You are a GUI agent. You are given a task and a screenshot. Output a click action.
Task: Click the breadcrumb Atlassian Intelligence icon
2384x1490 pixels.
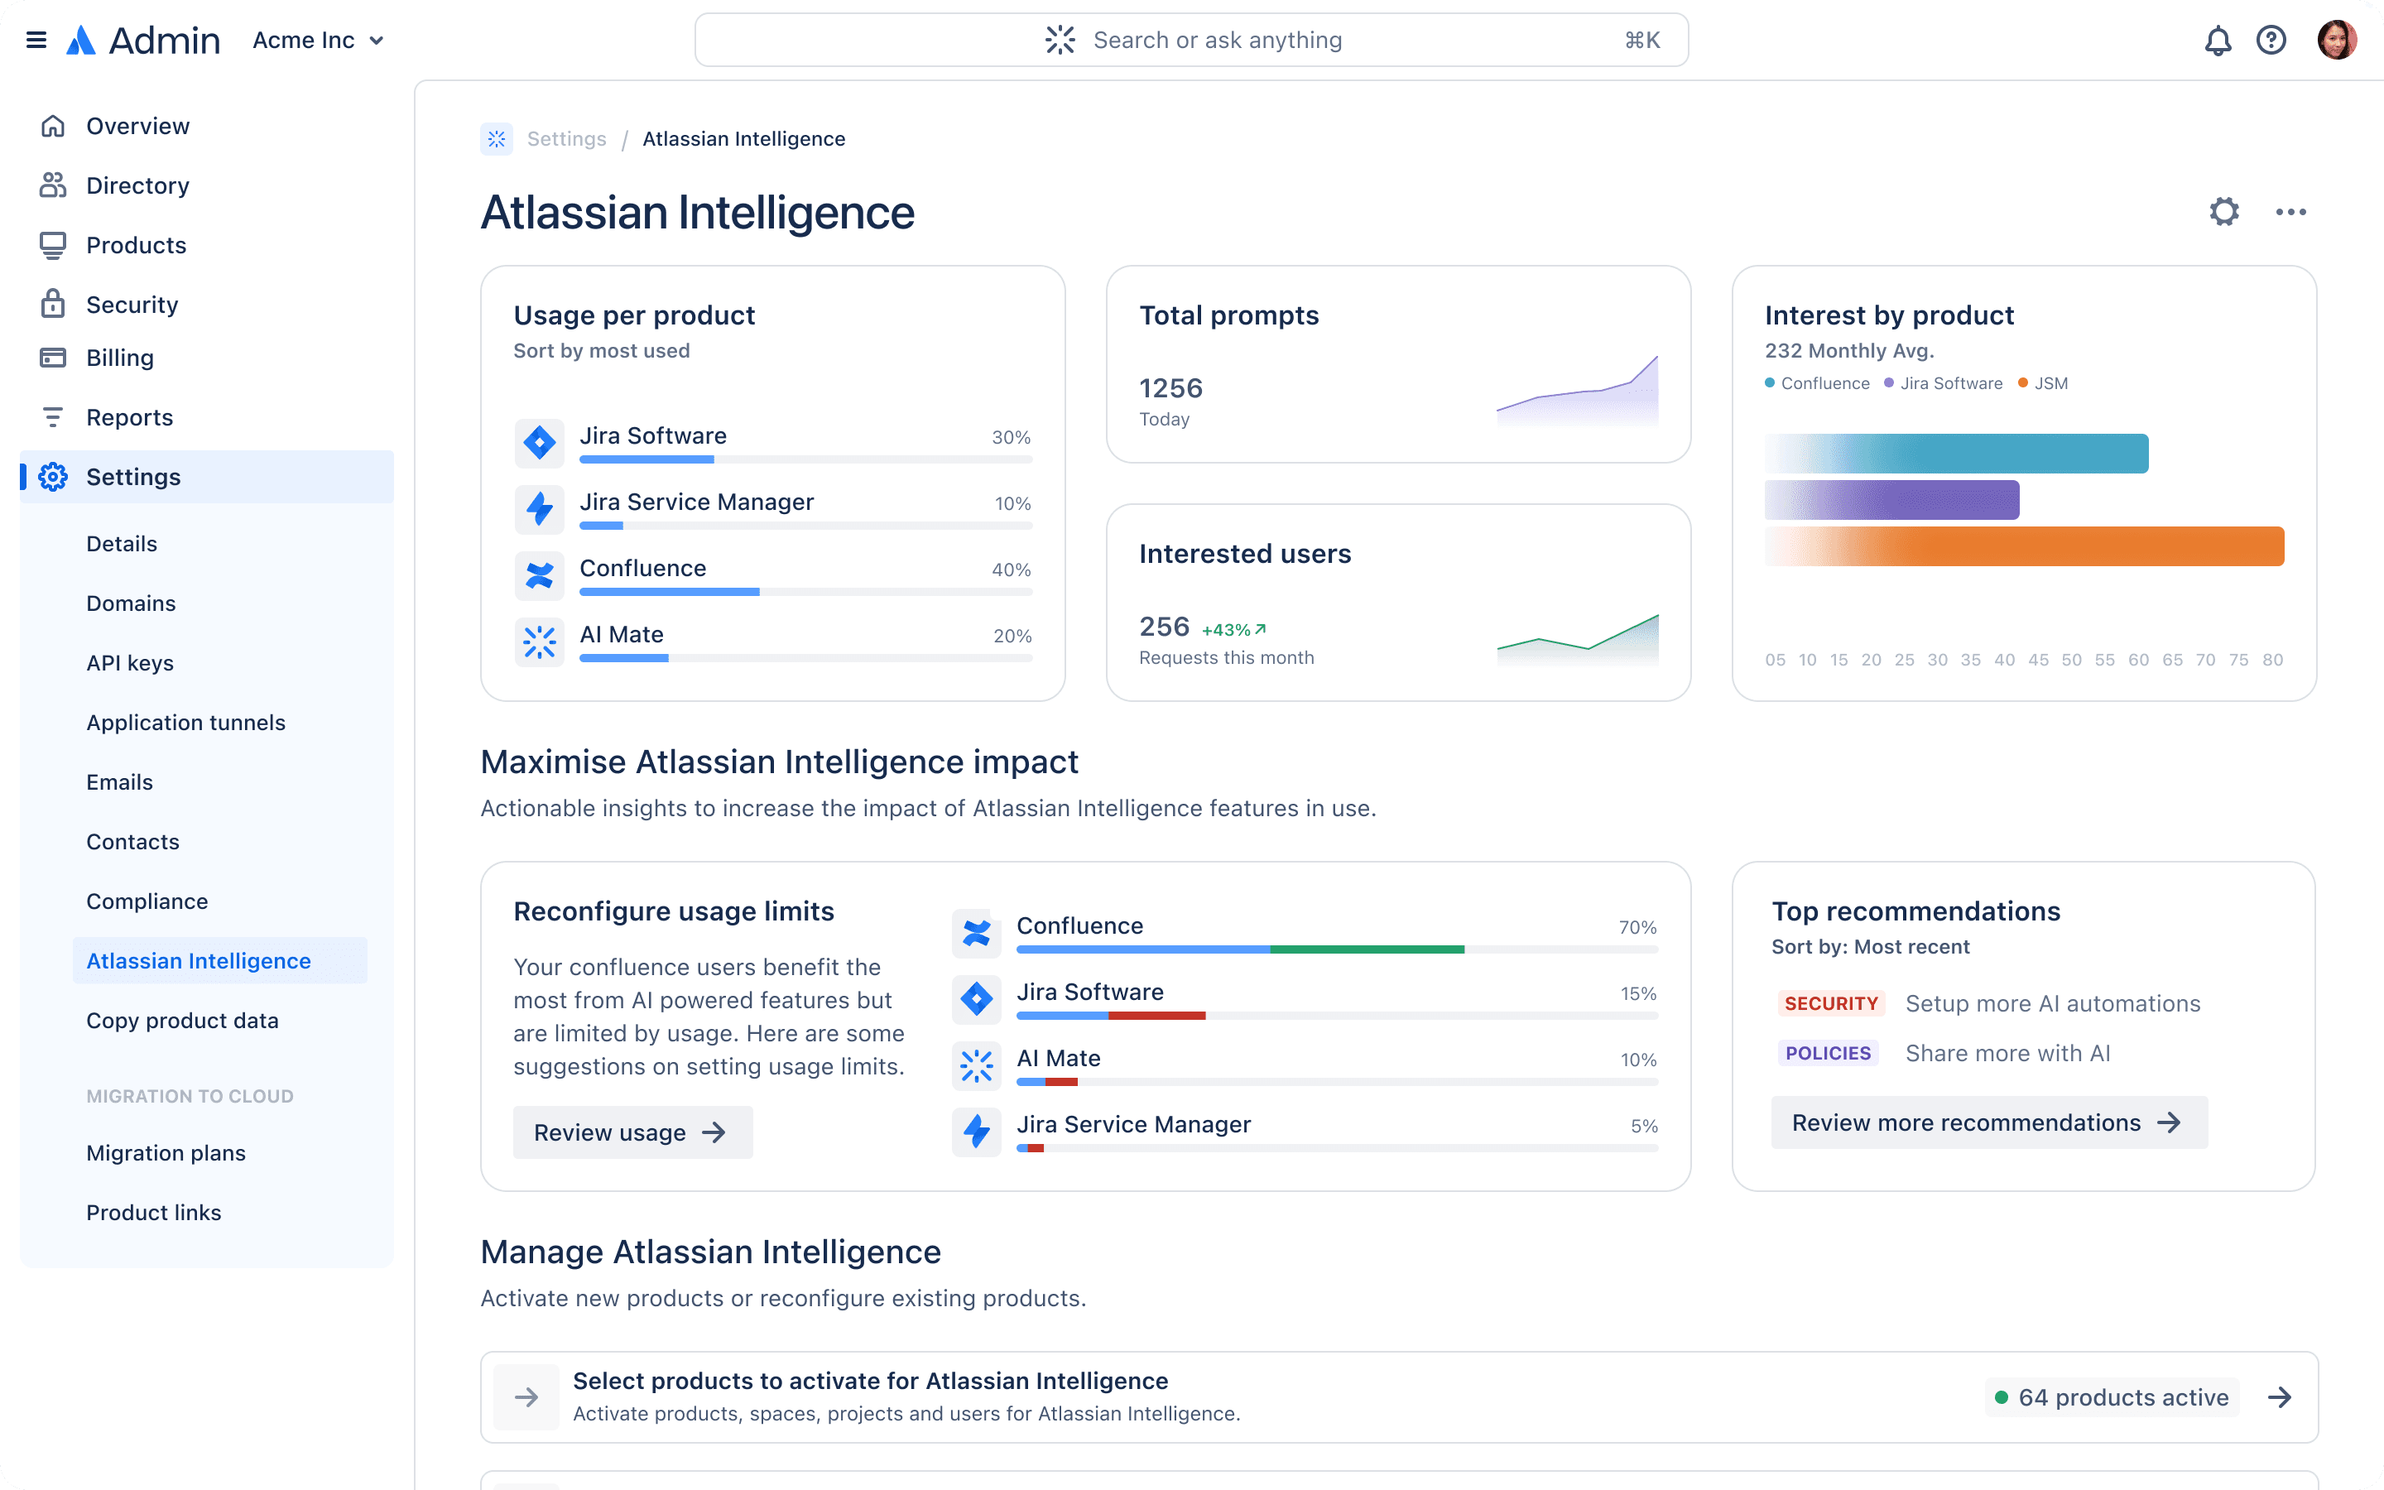(x=497, y=139)
